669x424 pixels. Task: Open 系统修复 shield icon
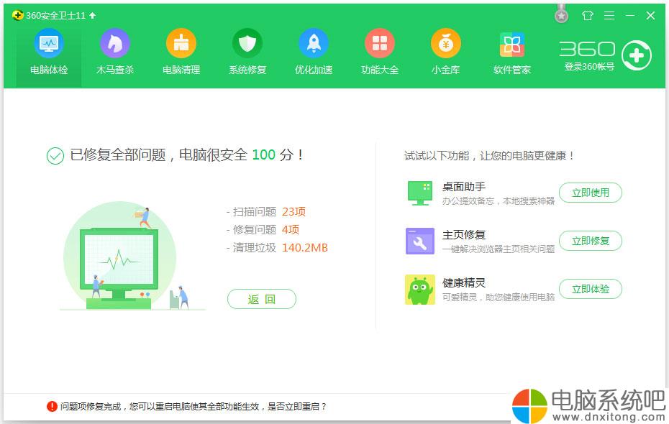tap(247, 43)
